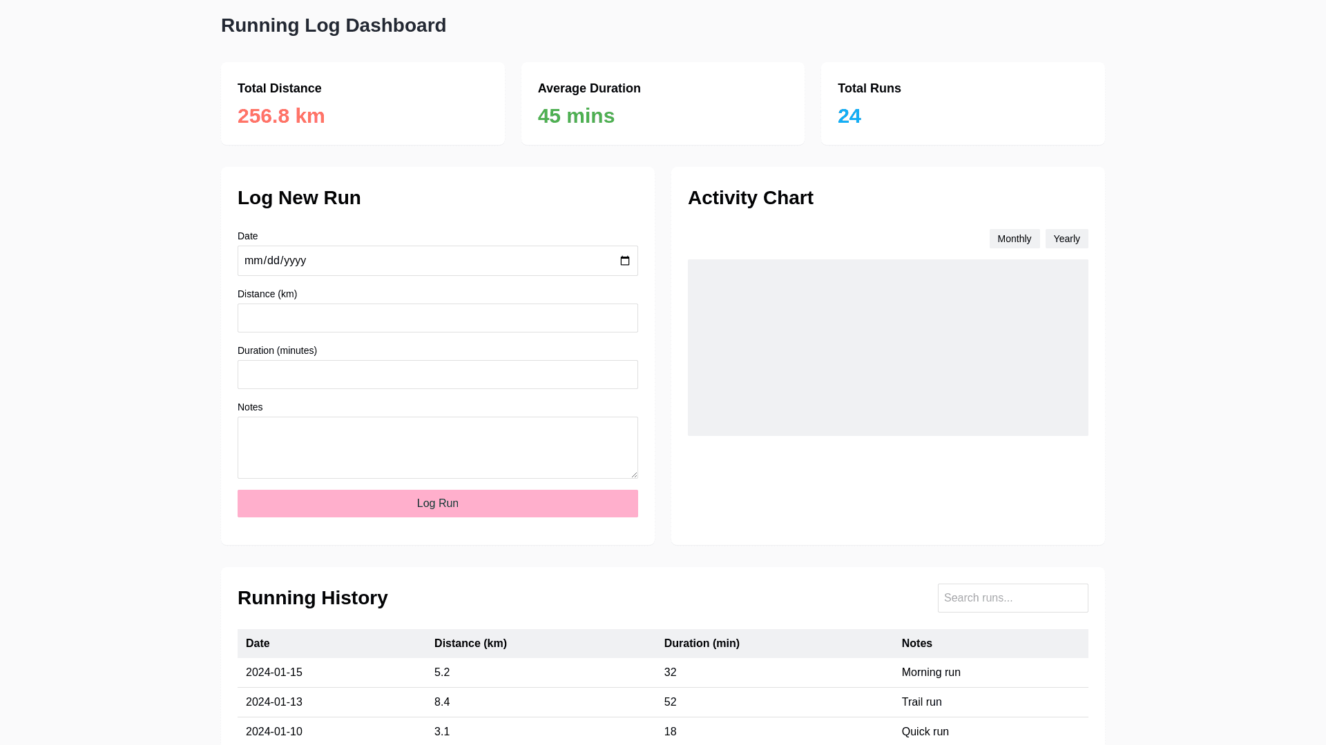
Task: Click the Duration (minutes) input box
Action: [x=437, y=375]
